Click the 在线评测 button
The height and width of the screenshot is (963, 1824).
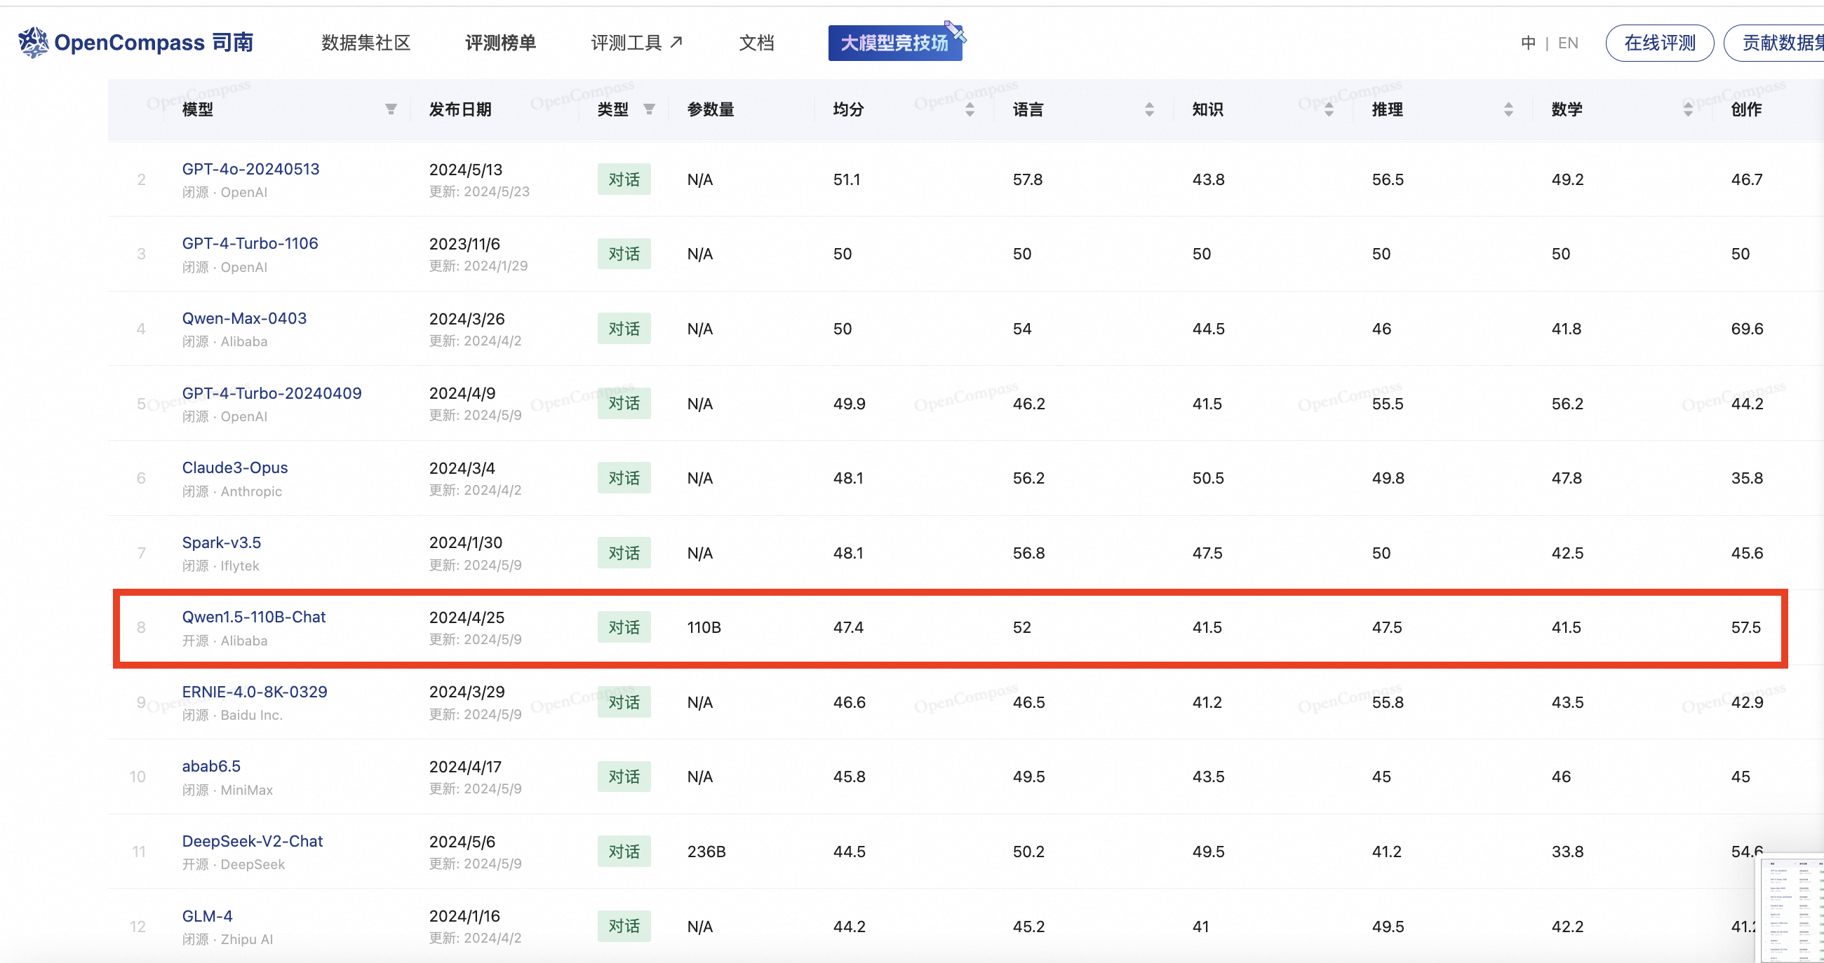(x=1659, y=43)
